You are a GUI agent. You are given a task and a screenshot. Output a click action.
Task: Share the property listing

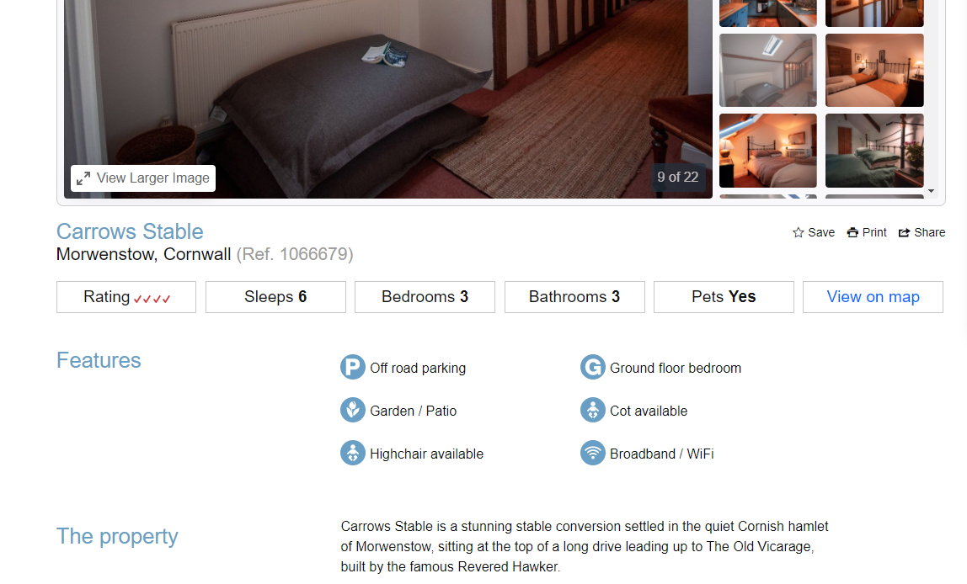tap(922, 232)
